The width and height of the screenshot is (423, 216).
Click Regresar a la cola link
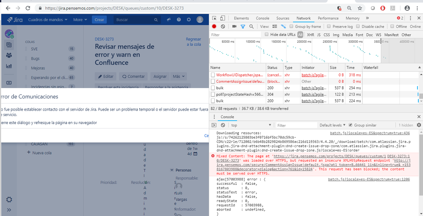tap(194, 42)
